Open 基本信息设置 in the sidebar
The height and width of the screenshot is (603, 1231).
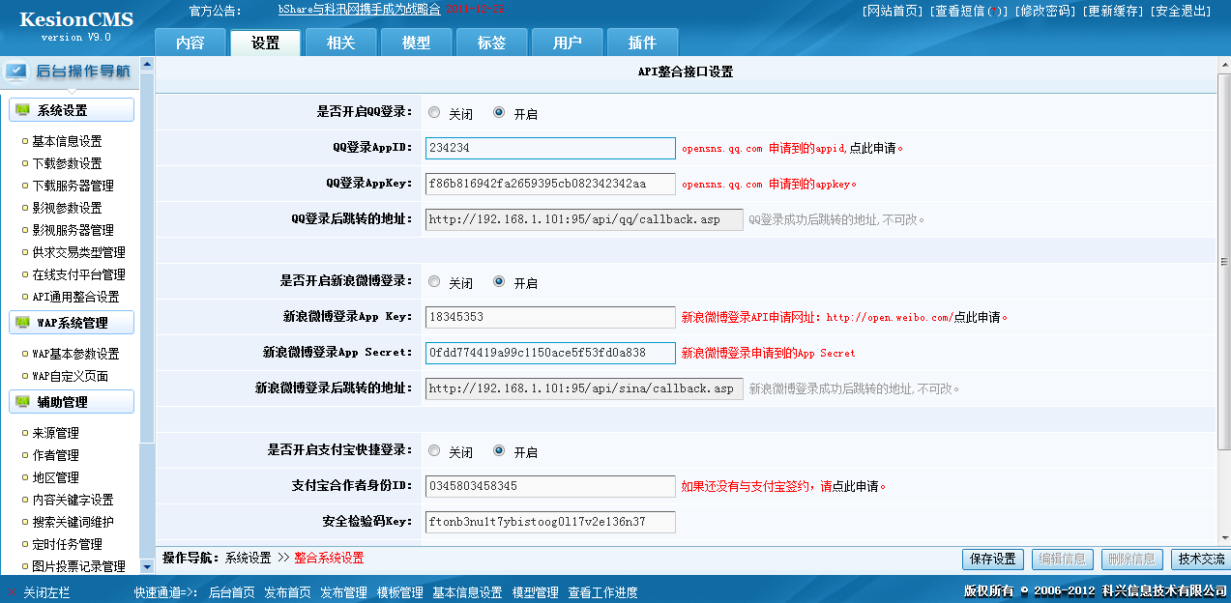67,141
